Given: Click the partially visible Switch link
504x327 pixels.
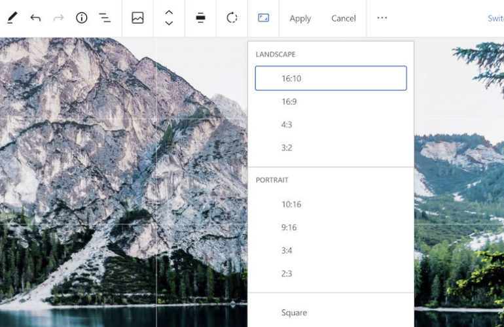Looking at the screenshot, I should [495, 18].
